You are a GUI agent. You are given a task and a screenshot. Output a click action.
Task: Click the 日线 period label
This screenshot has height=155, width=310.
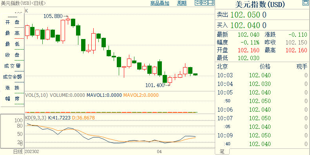18,151
